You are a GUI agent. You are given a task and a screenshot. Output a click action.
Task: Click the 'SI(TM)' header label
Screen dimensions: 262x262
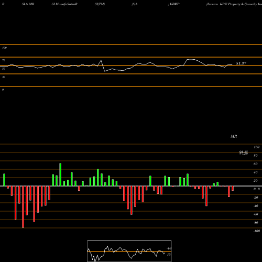100,4
